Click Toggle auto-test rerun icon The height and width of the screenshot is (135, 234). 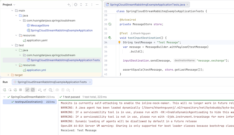point(15,90)
